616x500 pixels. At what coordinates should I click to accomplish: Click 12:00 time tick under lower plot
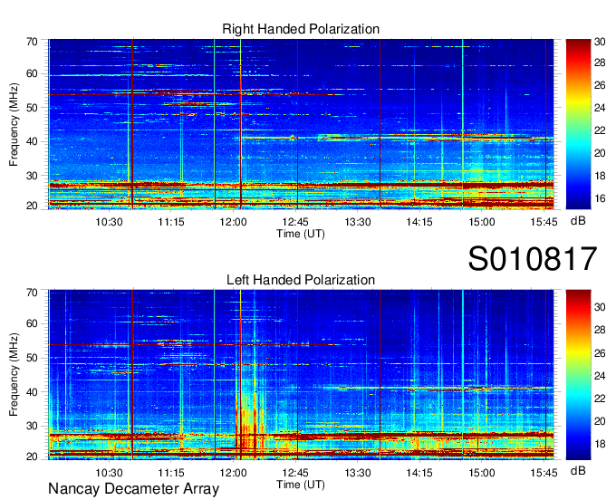233,473
